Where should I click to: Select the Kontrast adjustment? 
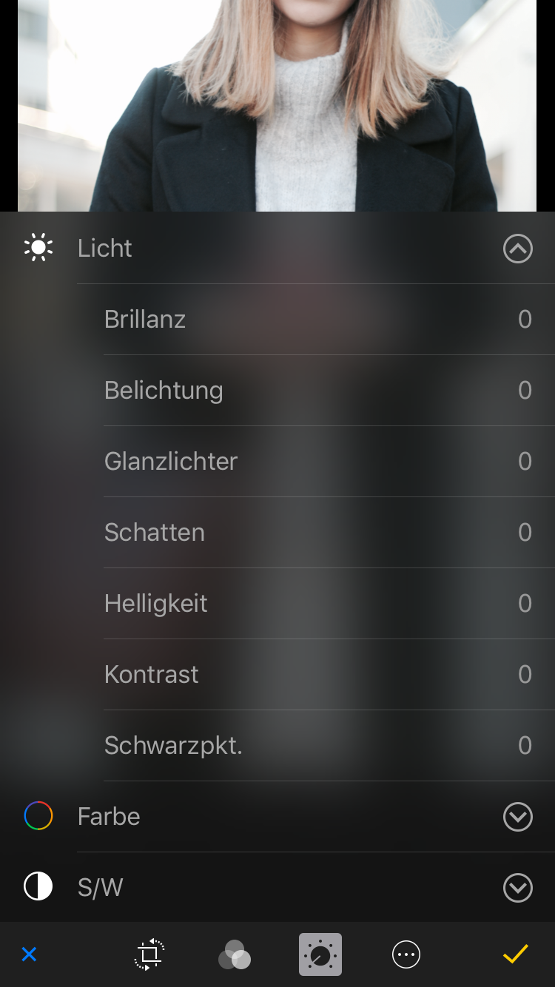[152, 674]
